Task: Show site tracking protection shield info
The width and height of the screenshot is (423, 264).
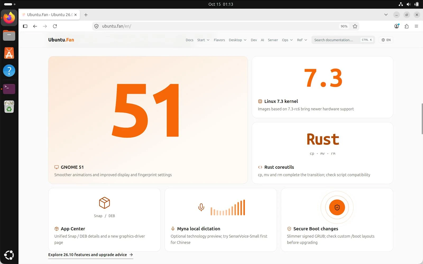Action: click(x=96, y=26)
